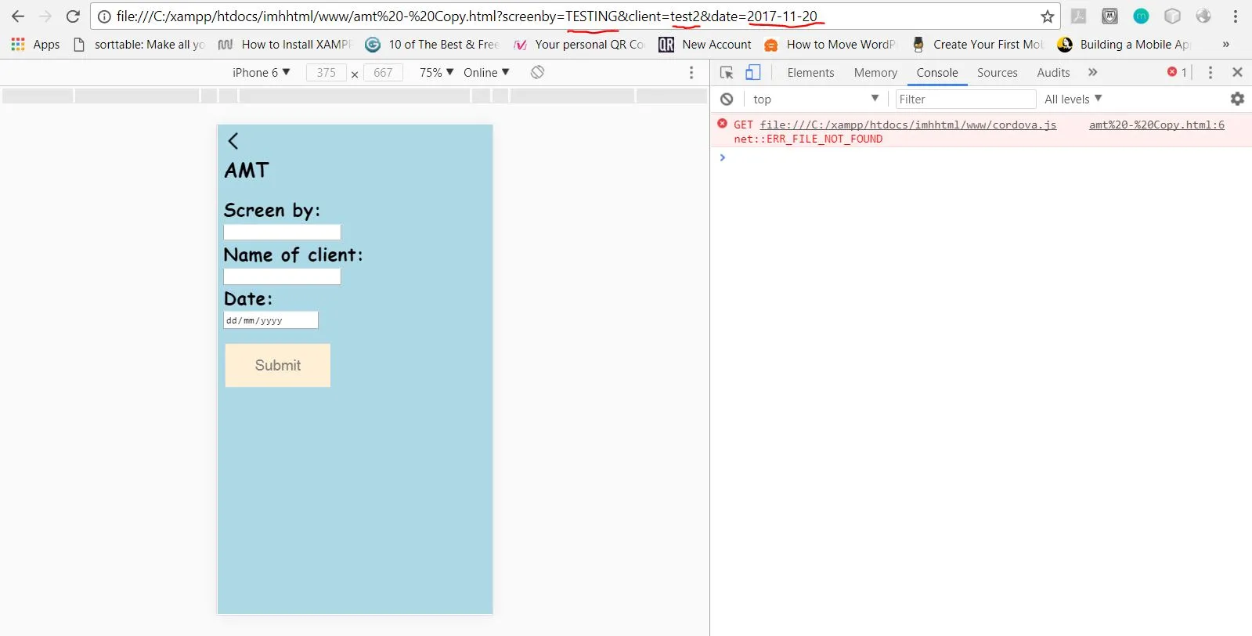Open 'Your personal QR Co' bookmark

[x=579, y=45]
